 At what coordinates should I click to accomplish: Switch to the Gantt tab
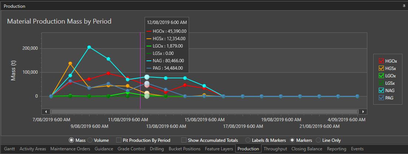click(x=9, y=149)
